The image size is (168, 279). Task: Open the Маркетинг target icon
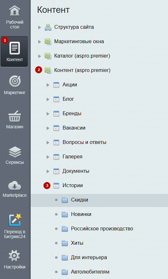point(15,82)
